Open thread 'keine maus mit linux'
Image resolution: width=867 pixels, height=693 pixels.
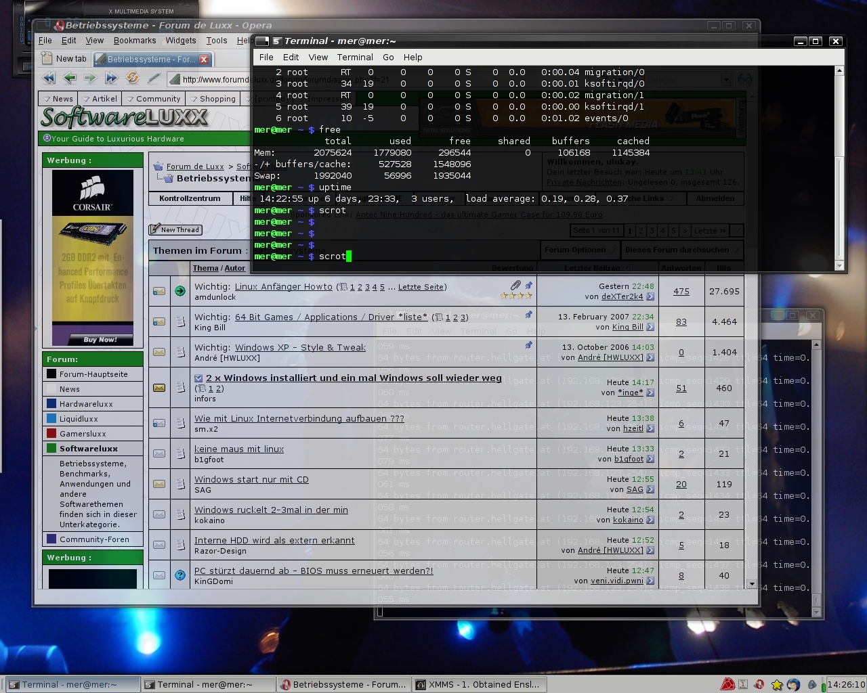(x=239, y=449)
